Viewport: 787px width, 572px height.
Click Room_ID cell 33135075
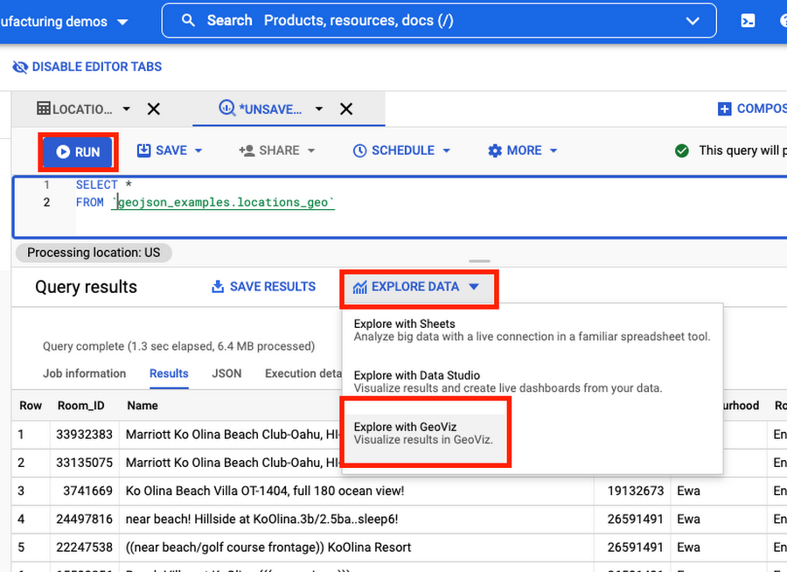click(x=84, y=463)
